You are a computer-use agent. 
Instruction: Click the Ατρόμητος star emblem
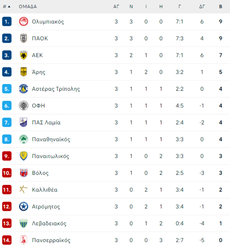tap(24, 207)
